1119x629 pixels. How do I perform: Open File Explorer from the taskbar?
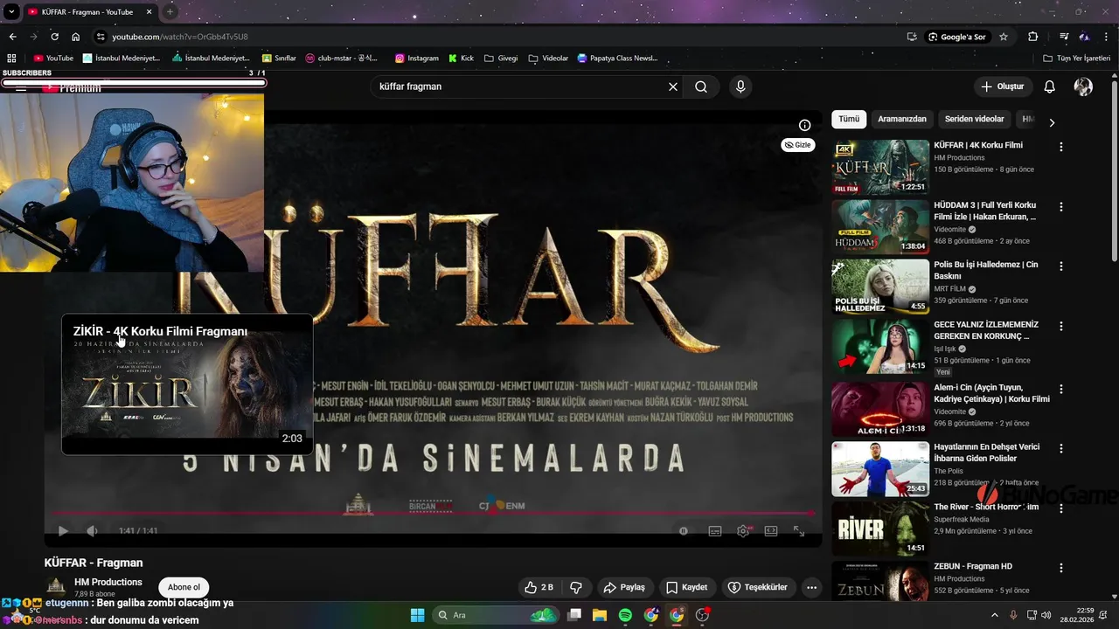point(600,615)
